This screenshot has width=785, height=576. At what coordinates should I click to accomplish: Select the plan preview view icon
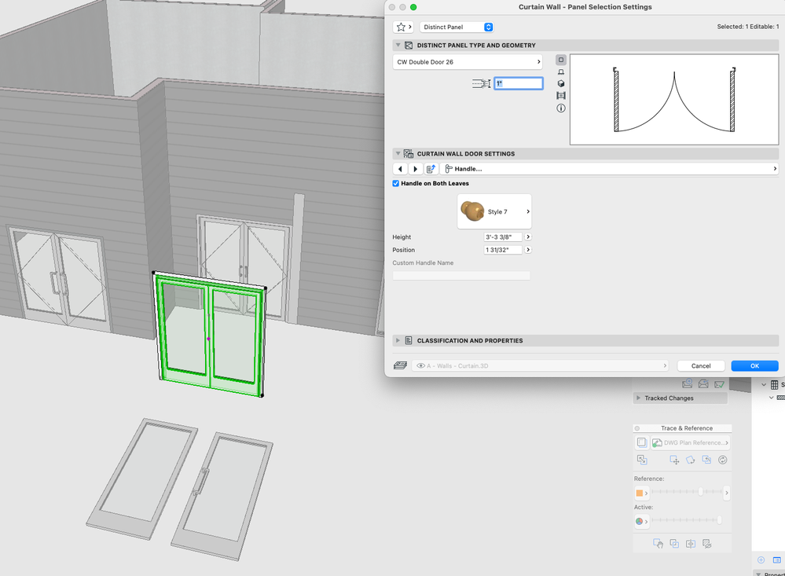point(560,60)
